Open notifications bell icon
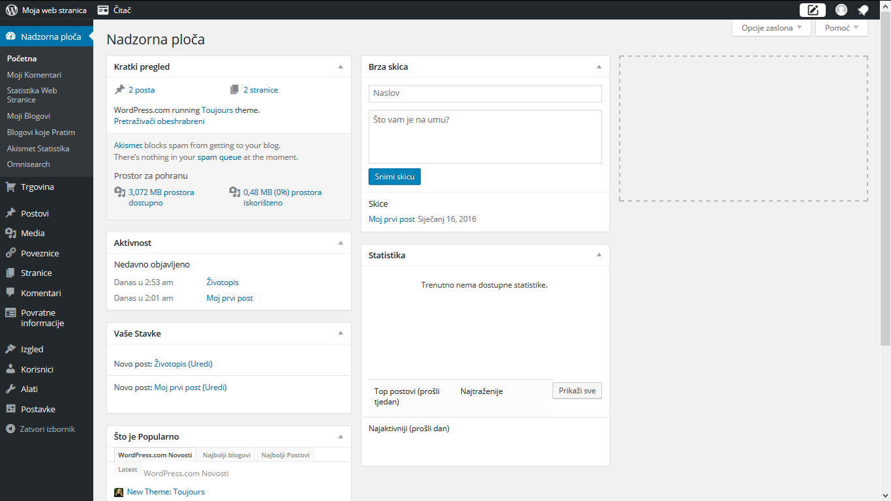 [x=863, y=10]
